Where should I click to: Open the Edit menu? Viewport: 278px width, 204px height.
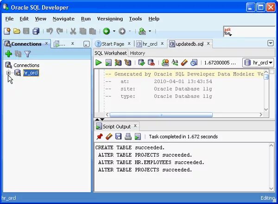pos(24,19)
